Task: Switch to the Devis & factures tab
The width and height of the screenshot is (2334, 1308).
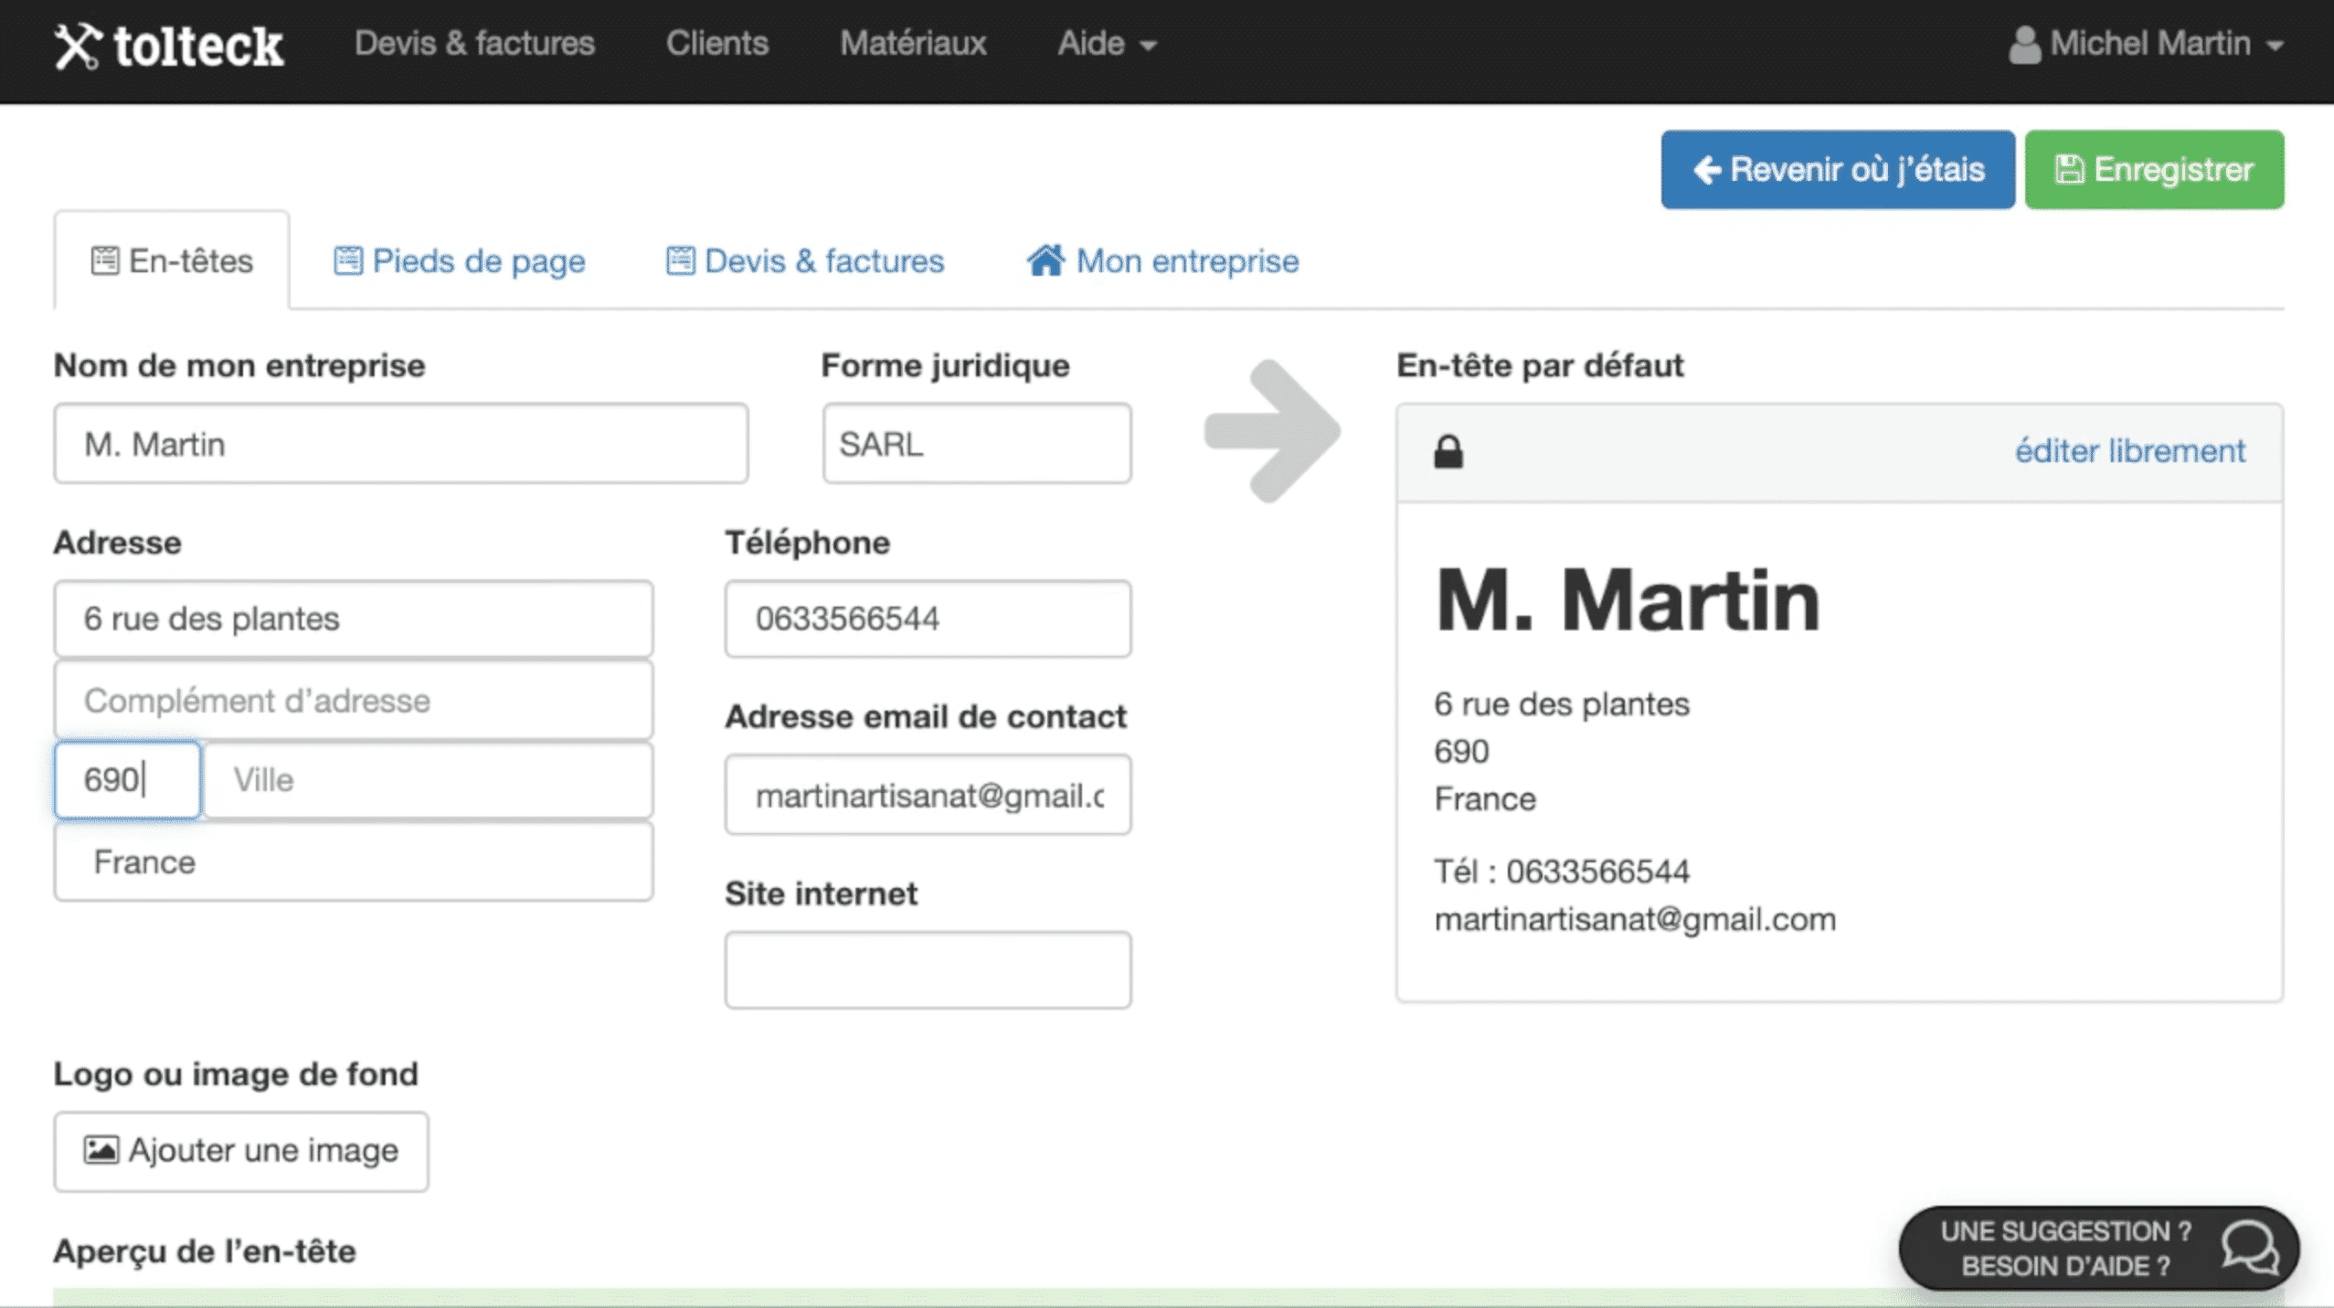Action: (804, 261)
